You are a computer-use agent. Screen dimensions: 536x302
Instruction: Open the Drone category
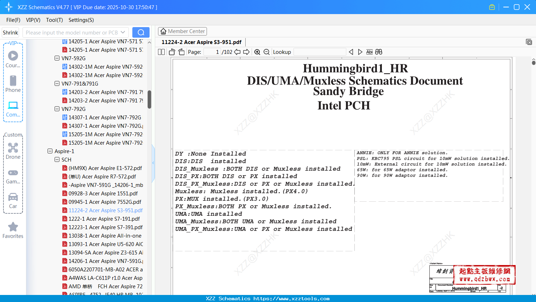pos(13,151)
